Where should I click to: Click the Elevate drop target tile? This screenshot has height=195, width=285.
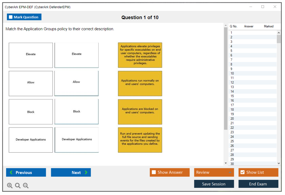pyautogui.click(x=77, y=55)
